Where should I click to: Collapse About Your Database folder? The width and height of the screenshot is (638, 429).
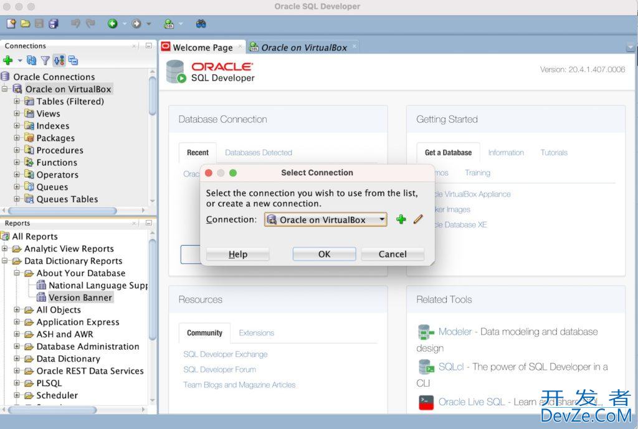coord(17,273)
